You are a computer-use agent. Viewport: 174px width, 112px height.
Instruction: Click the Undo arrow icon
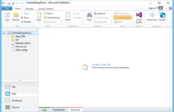[17, 3]
